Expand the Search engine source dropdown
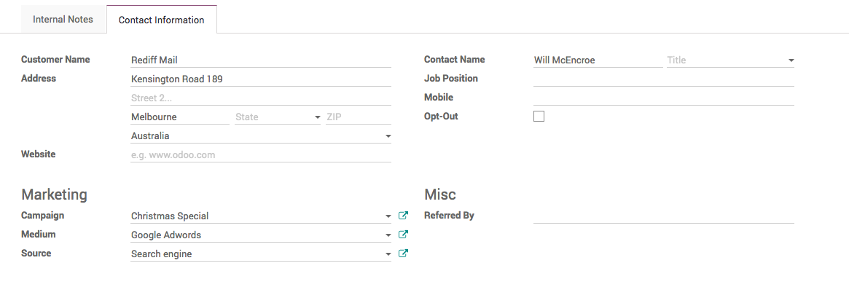Screen dimensions: 849x306 tap(388, 254)
